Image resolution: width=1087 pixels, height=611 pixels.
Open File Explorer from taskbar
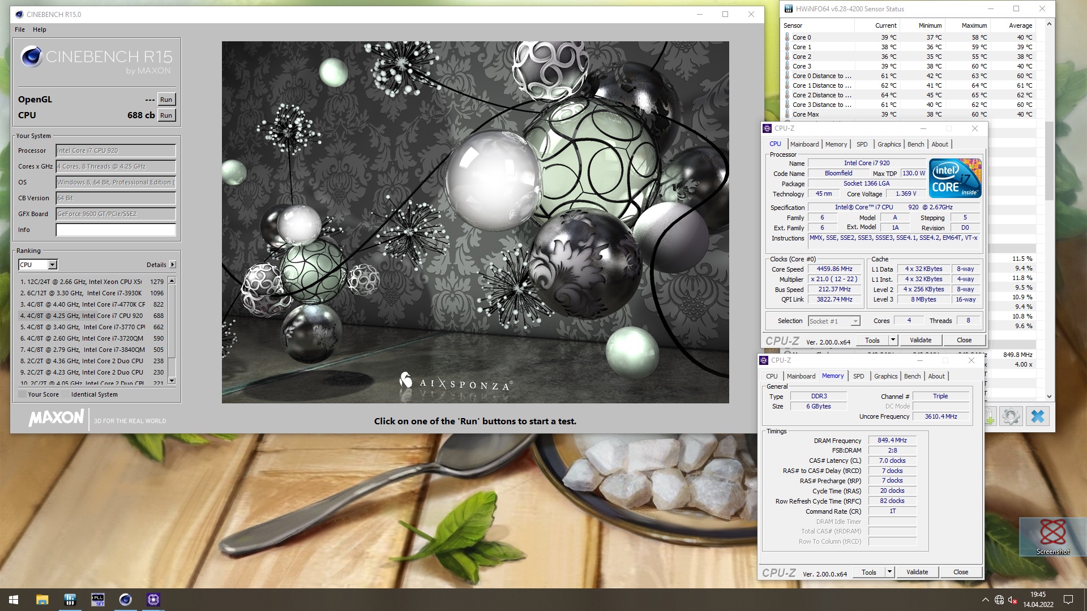click(x=42, y=600)
